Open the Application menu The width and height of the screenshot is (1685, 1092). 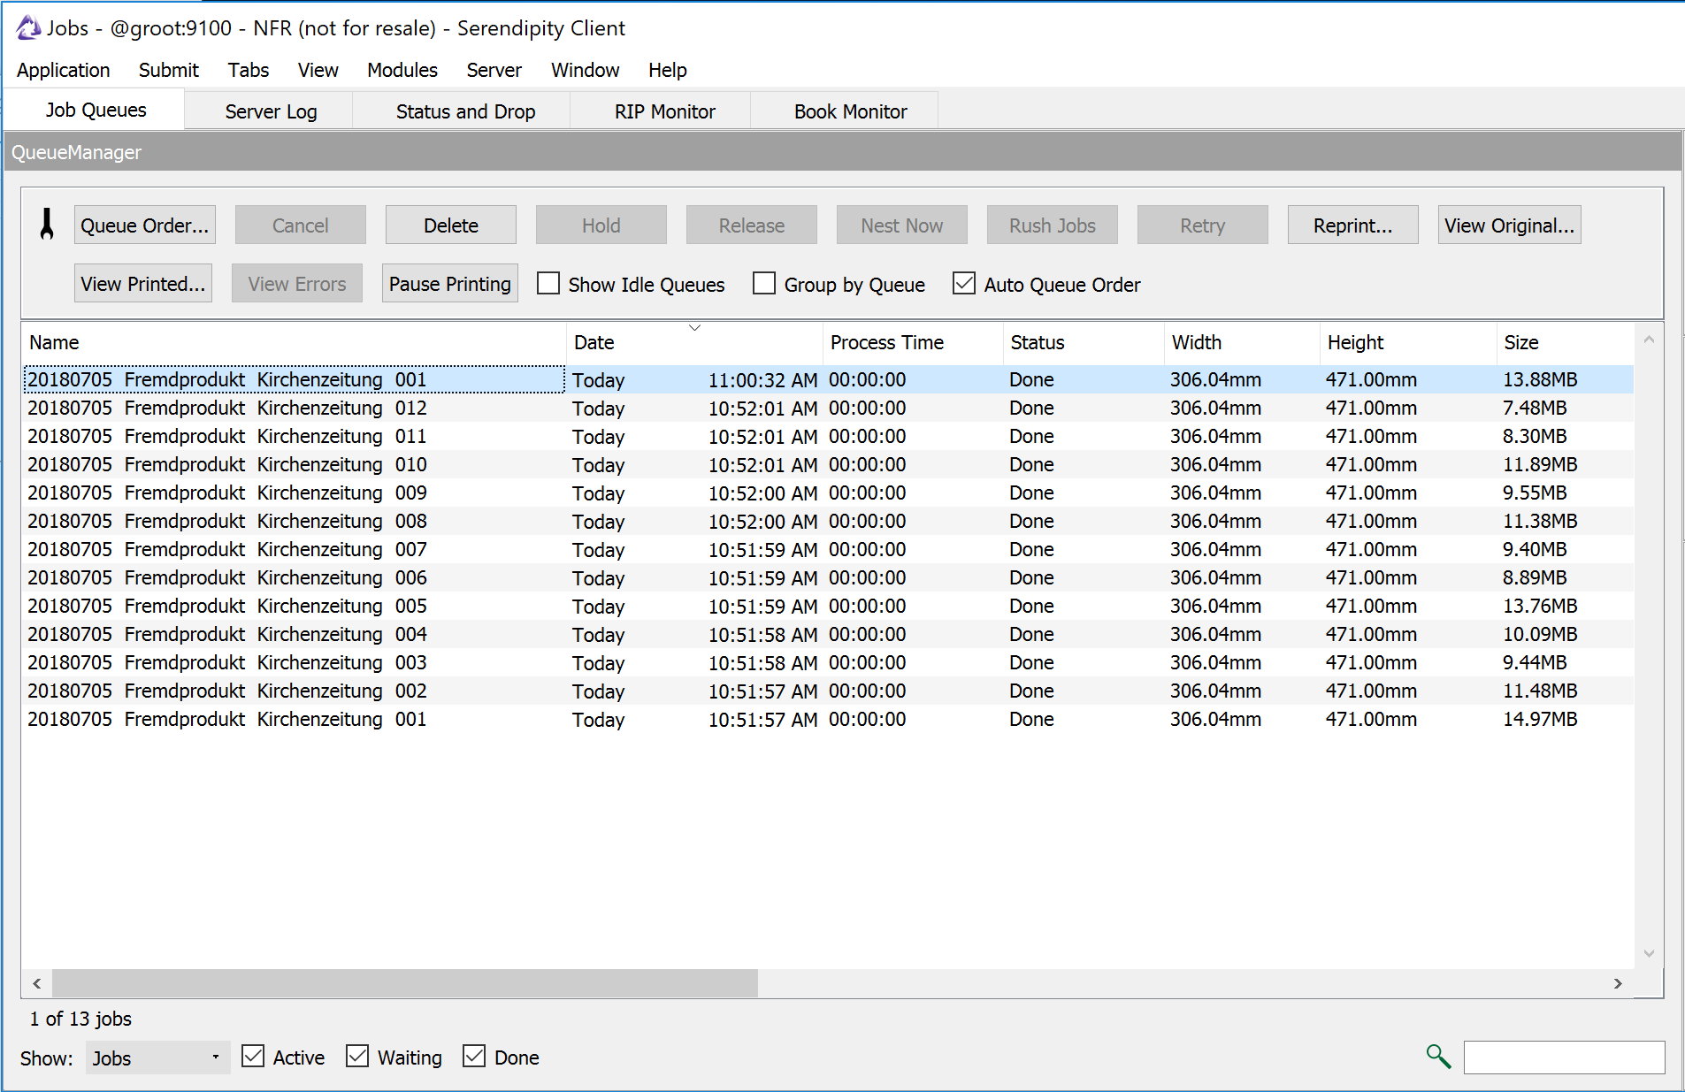(x=64, y=70)
